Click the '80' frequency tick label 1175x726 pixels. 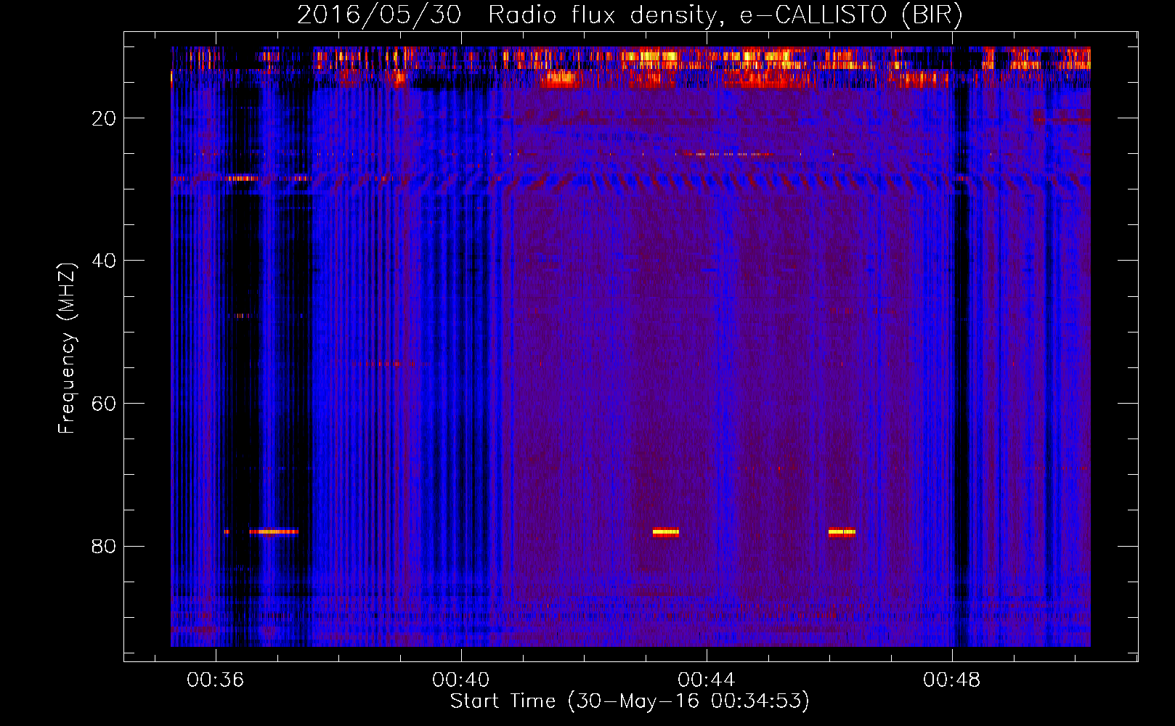click(x=104, y=546)
